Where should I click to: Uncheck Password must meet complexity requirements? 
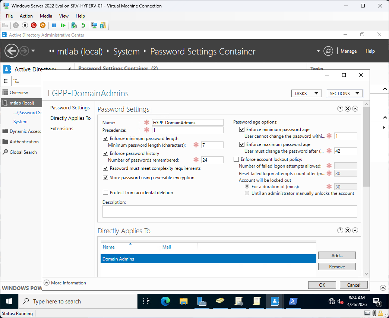(x=105, y=168)
